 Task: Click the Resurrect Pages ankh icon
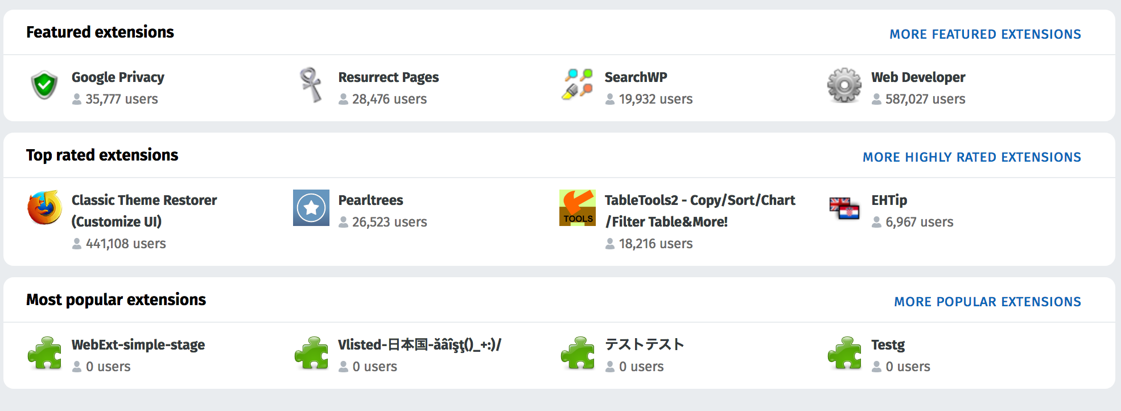coord(311,85)
